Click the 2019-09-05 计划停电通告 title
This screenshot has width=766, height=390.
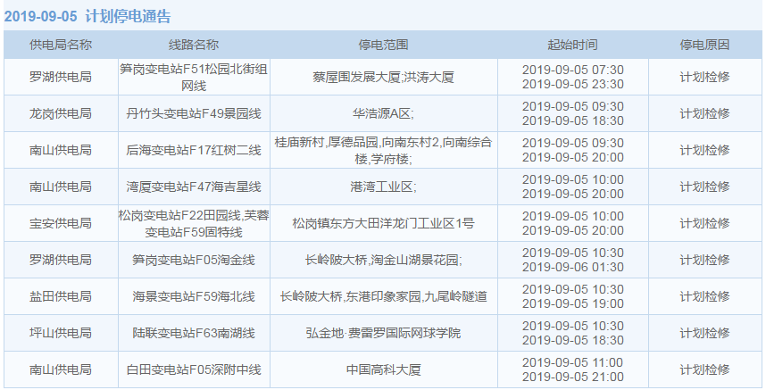click(x=87, y=16)
